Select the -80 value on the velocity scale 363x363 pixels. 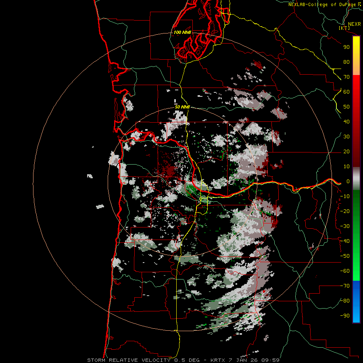coord(345,301)
